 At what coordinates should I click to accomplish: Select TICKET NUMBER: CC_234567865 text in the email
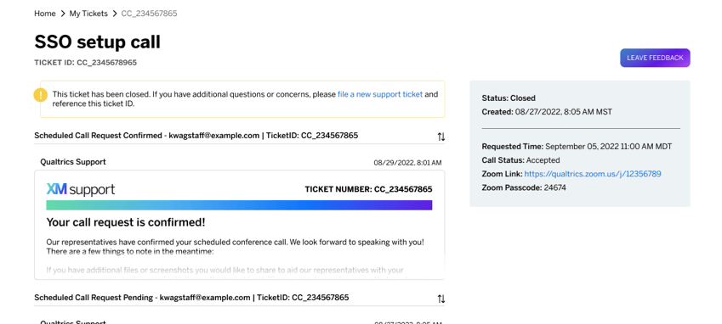[368, 189]
